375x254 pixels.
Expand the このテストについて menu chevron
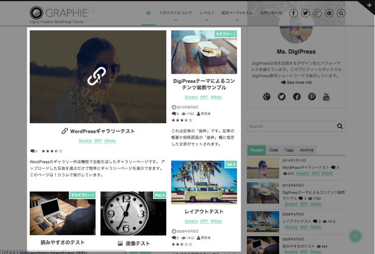(x=176, y=20)
